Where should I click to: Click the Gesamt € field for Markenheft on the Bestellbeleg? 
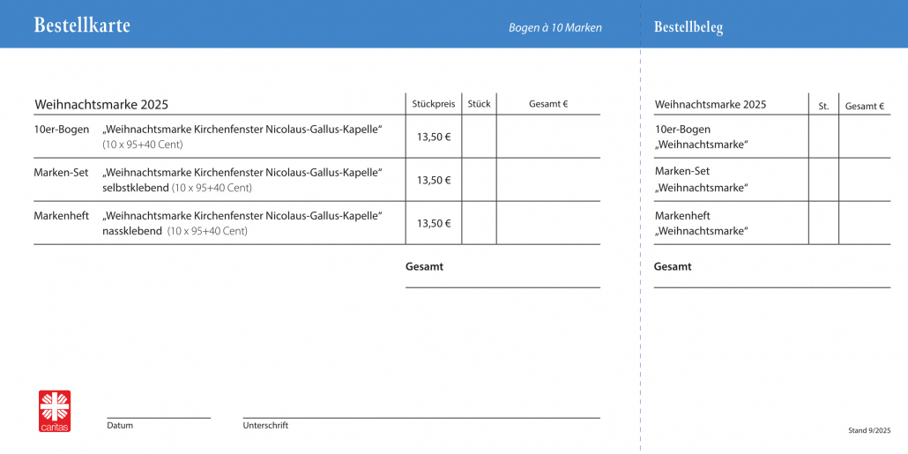pos(864,223)
